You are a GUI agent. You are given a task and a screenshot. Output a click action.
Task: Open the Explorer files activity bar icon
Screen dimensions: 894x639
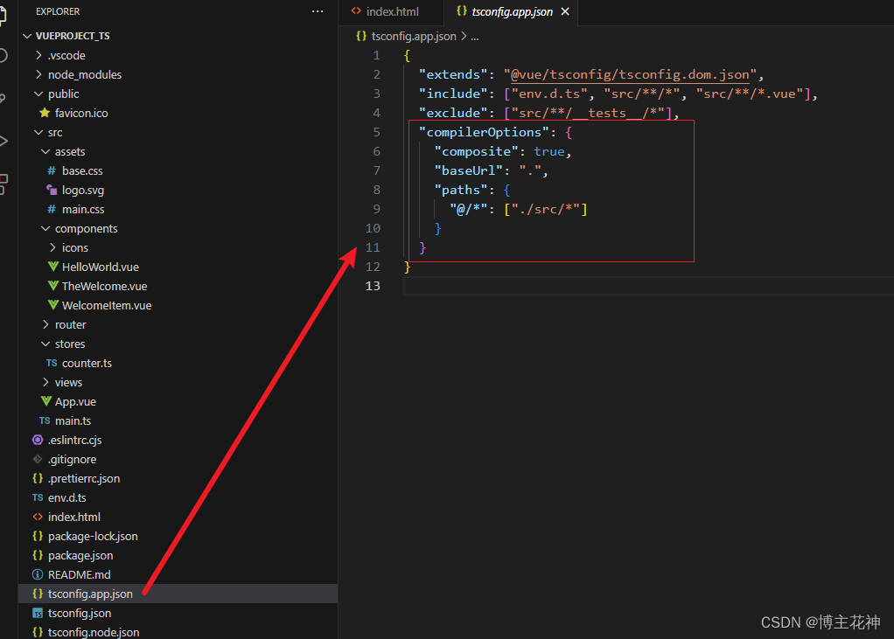click(3, 14)
